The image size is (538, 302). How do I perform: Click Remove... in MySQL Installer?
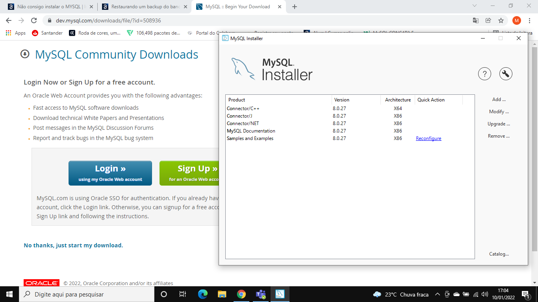[x=499, y=136]
